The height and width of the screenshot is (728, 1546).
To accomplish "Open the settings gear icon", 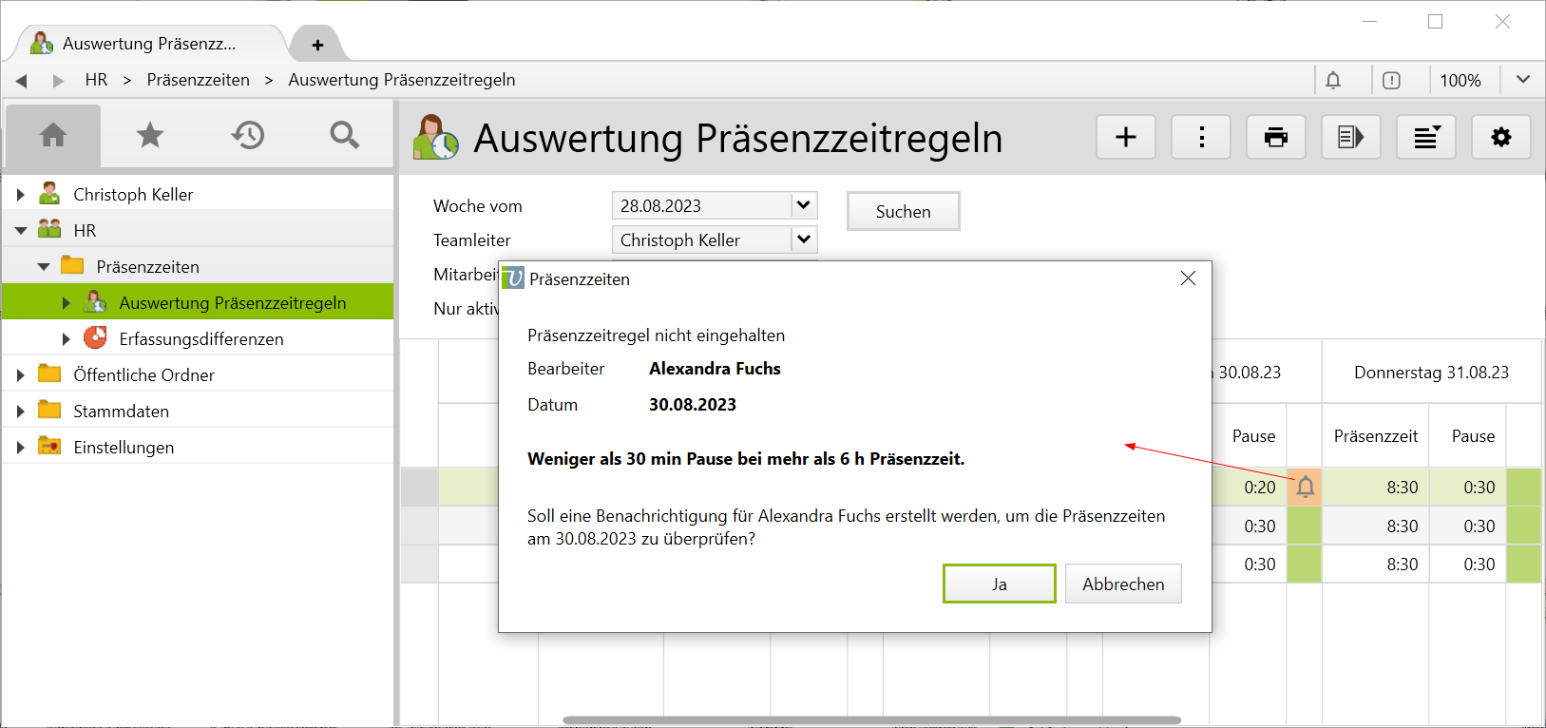I will pos(1500,138).
